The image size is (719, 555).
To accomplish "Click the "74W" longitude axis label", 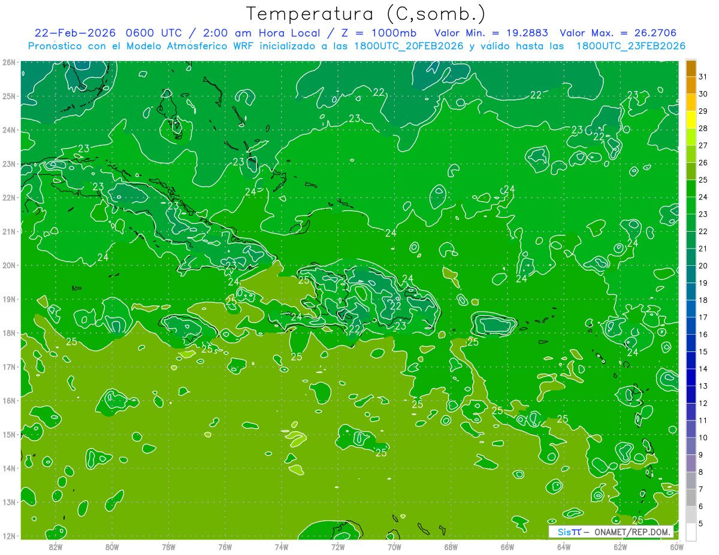I will [282, 547].
